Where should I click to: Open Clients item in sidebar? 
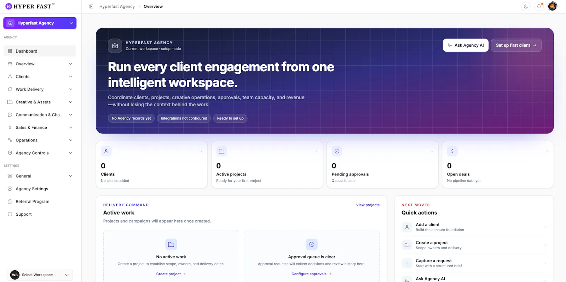40,77
